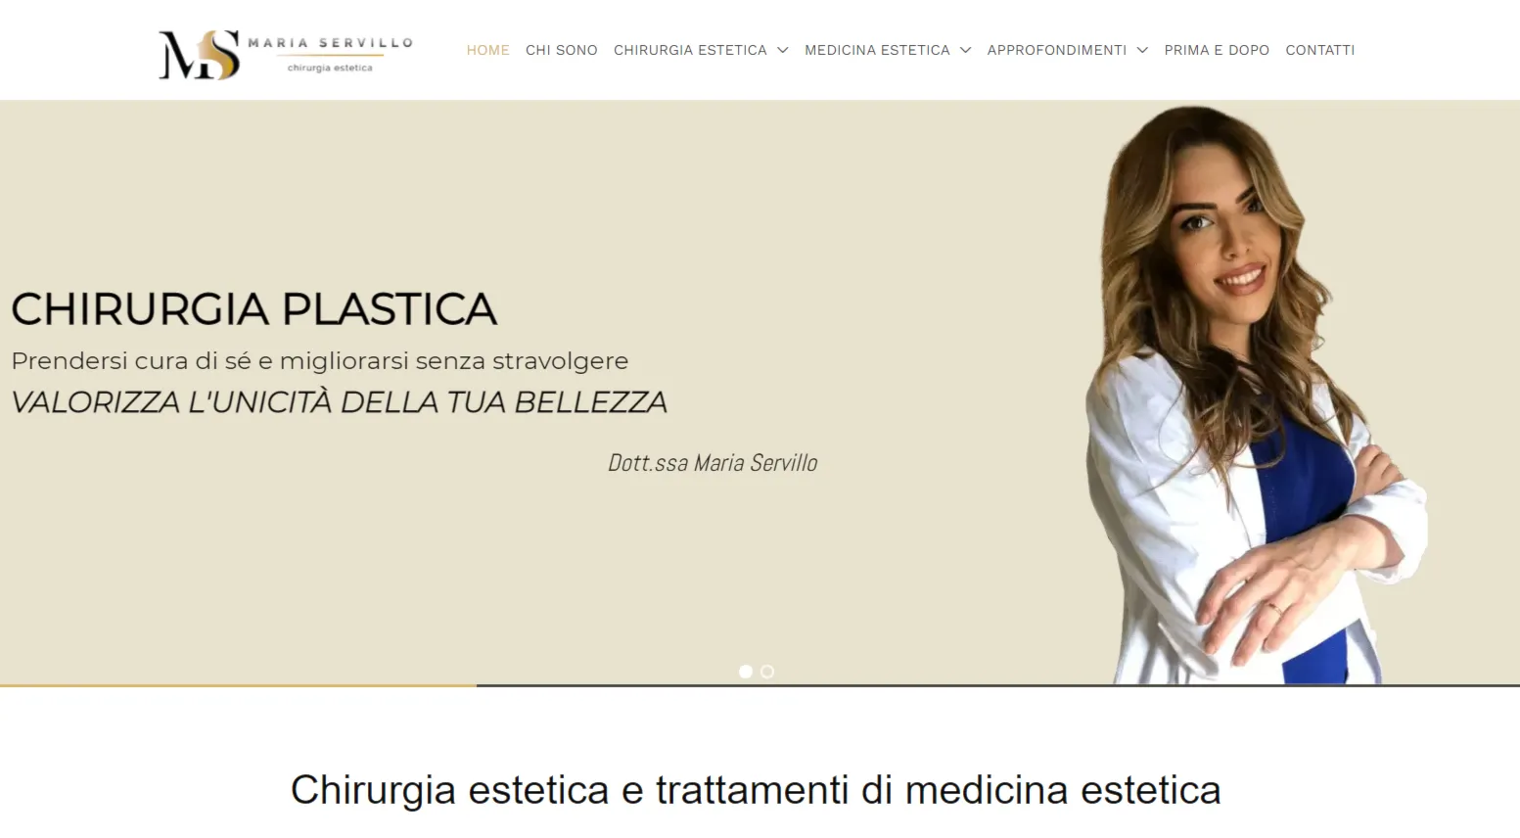Select the first slide indicator dot
The width and height of the screenshot is (1520, 838).
pos(746,672)
